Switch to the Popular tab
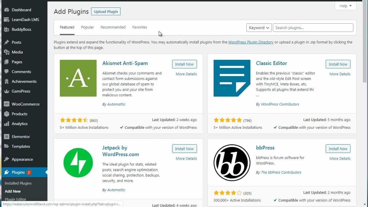 point(87,27)
